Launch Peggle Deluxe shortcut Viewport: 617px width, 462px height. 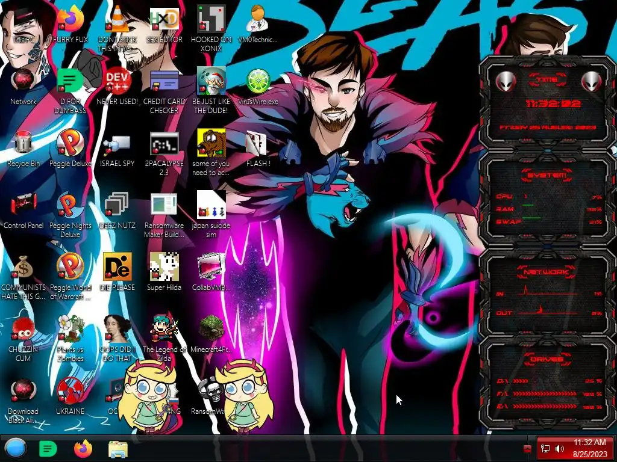pyautogui.click(x=70, y=149)
